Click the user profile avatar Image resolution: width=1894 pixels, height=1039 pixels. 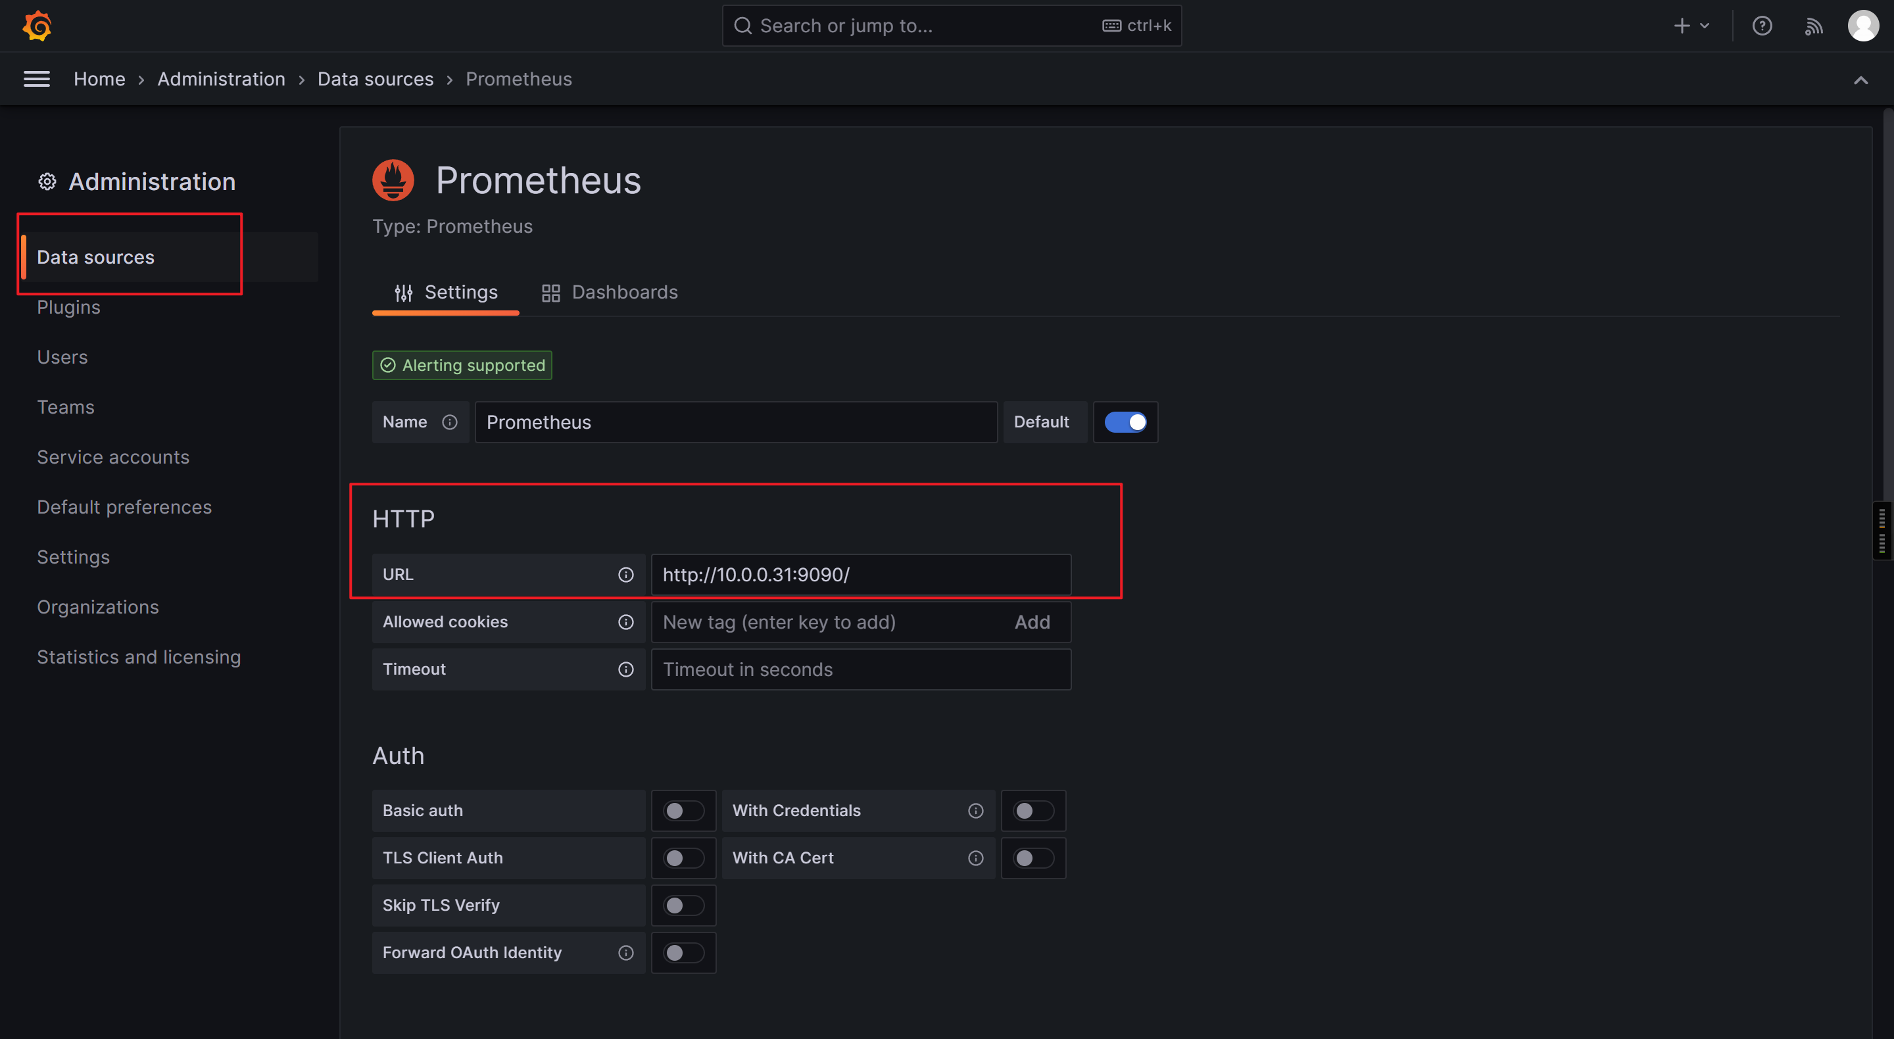click(x=1862, y=26)
